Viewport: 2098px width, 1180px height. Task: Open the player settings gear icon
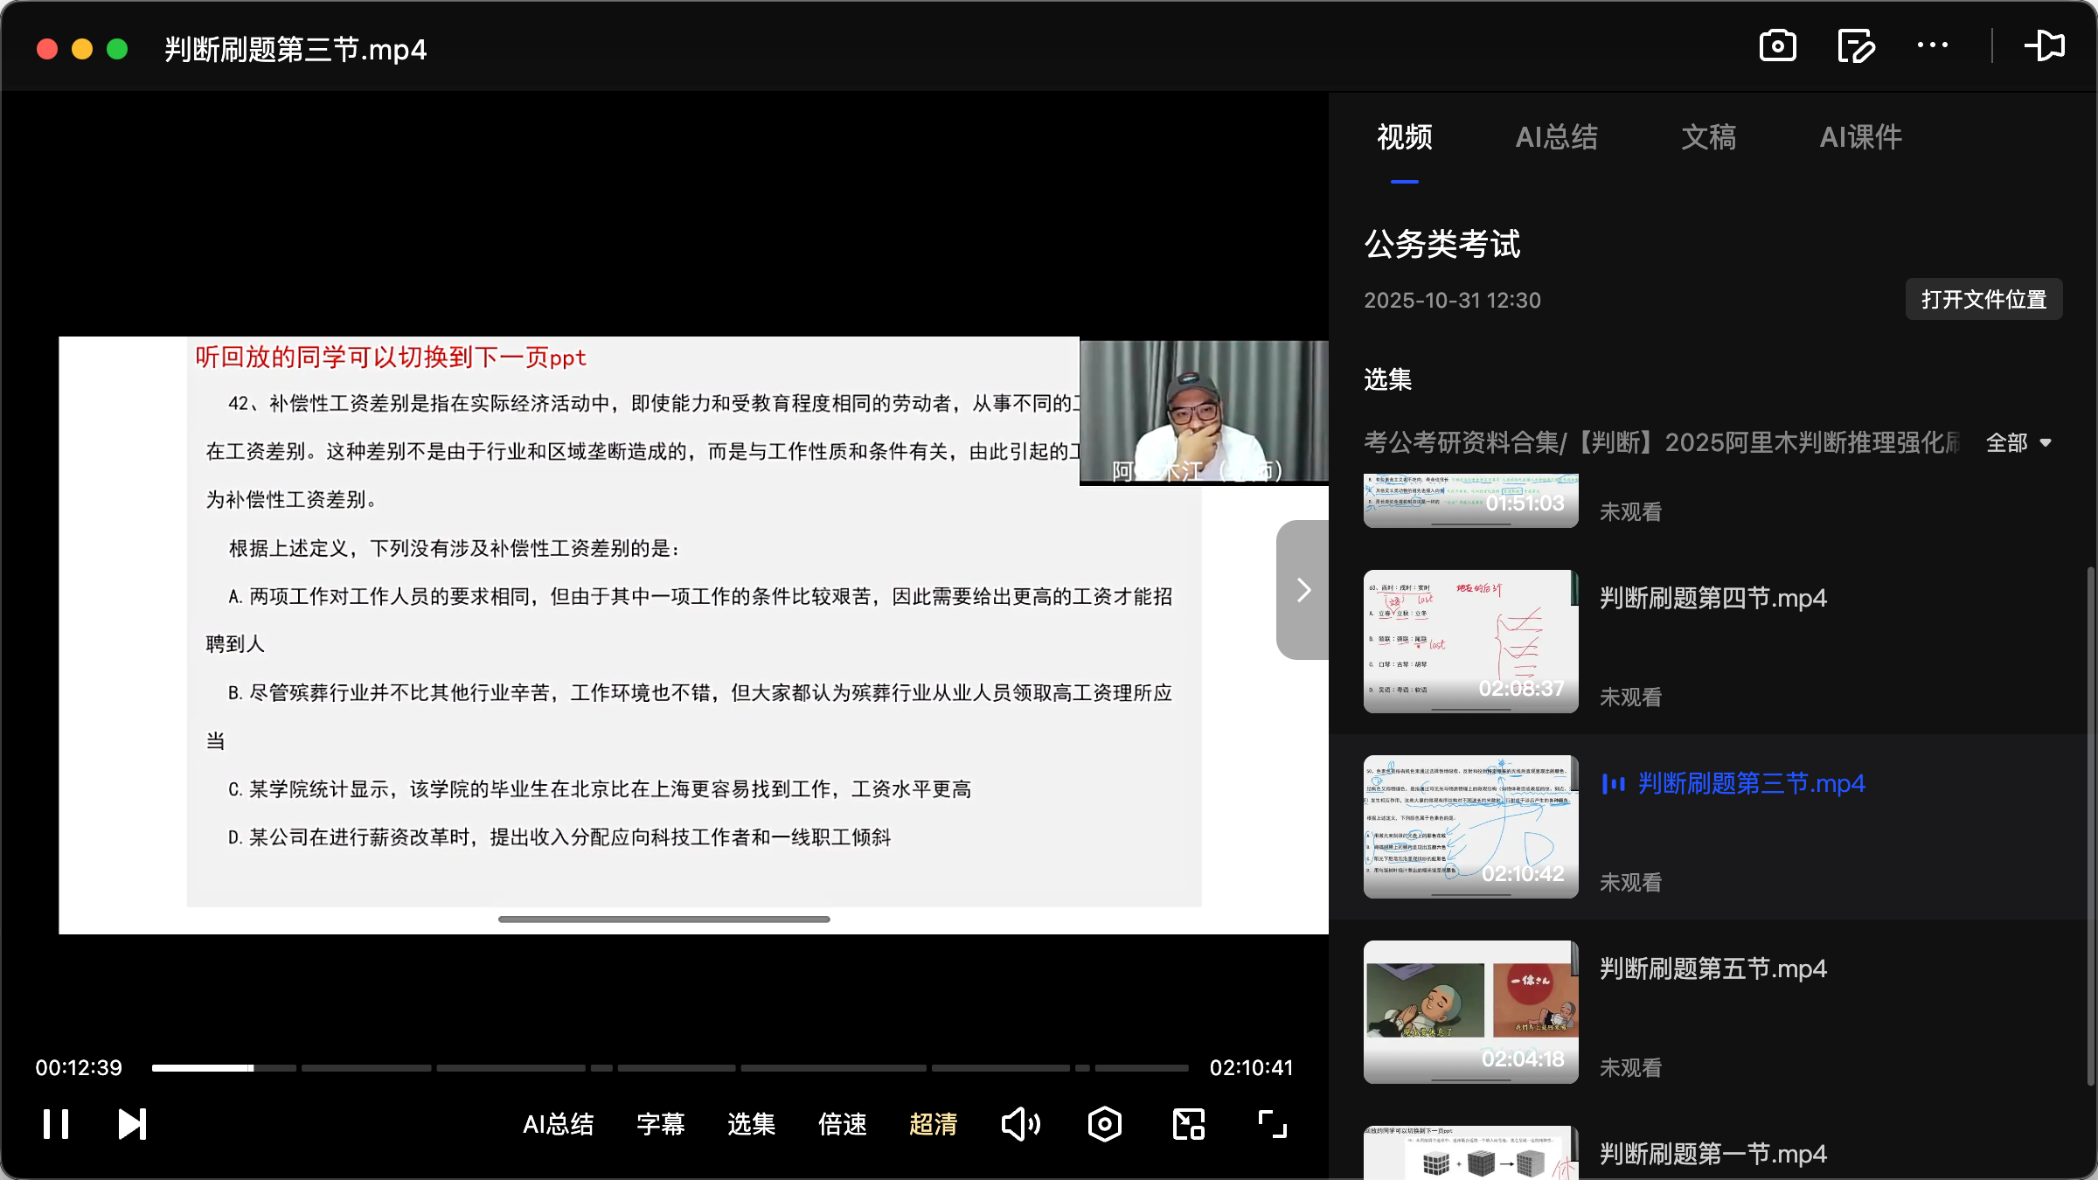(x=1104, y=1124)
